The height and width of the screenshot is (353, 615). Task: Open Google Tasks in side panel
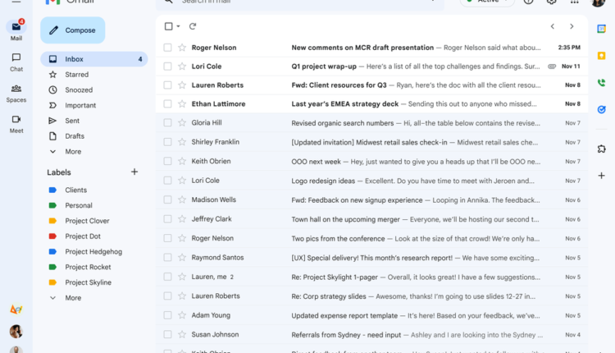(601, 109)
